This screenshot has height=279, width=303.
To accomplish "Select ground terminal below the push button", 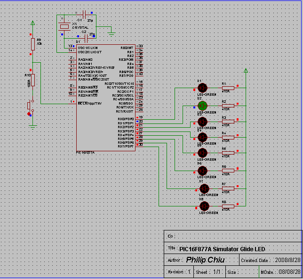I will [32, 127].
